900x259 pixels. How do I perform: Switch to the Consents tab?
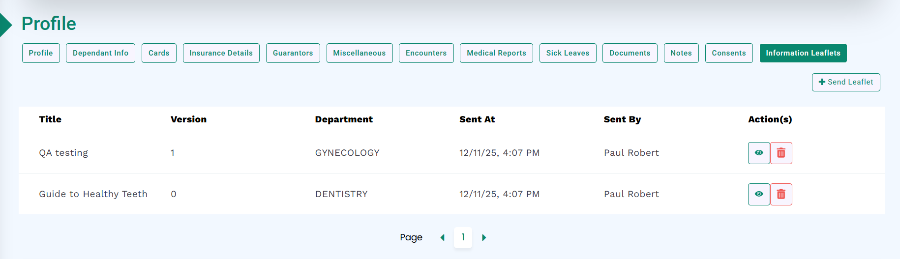coord(728,53)
